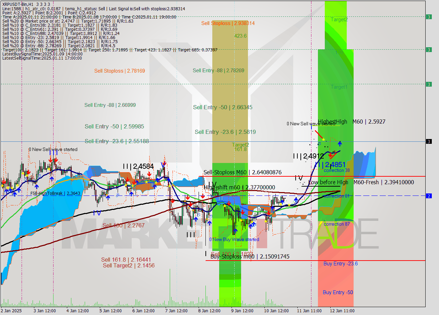Click the 'Sell Entry -50 | 2.66345' label
The width and height of the screenshot is (439, 315).
(223, 107)
